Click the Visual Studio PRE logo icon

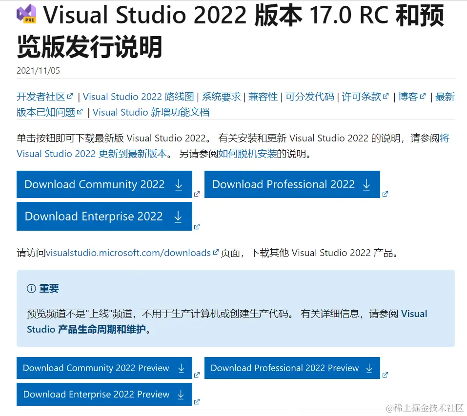[x=26, y=14]
